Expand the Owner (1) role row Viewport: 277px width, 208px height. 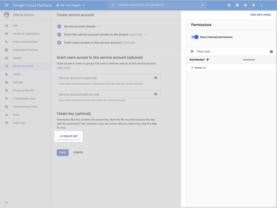(x=192, y=68)
